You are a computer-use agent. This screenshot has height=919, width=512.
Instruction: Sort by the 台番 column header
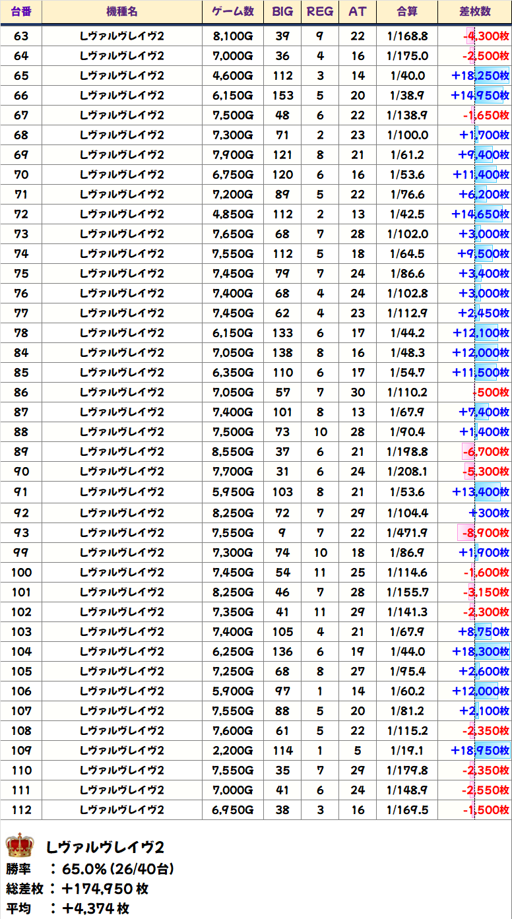click(21, 11)
